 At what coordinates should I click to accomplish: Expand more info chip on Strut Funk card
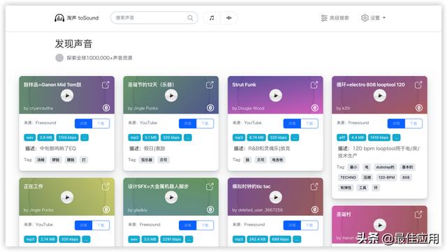click(x=295, y=138)
